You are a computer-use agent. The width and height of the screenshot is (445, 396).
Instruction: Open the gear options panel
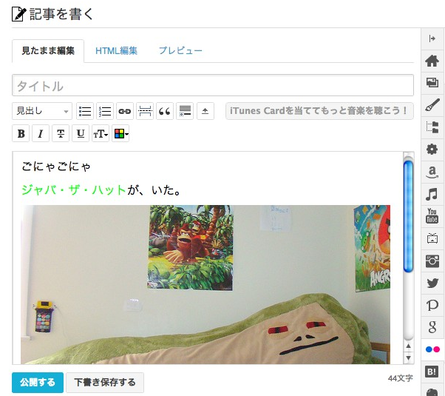[432, 150]
